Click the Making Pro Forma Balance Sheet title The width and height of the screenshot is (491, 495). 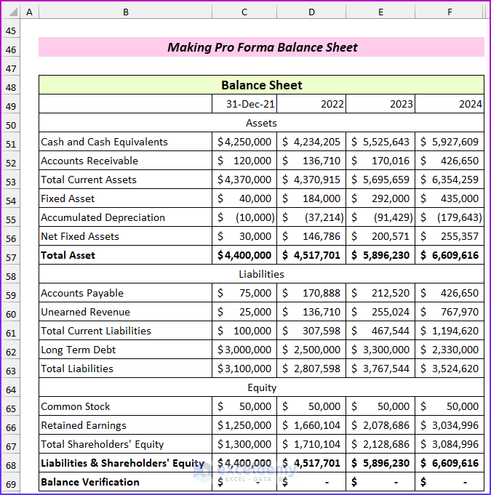[x=262, y=47]
